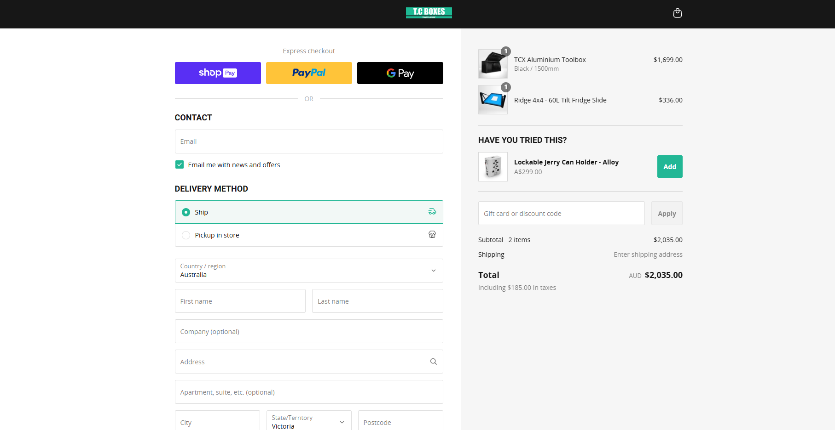Select Pickup in store
835x430 pixels.
tap(186, 235)
